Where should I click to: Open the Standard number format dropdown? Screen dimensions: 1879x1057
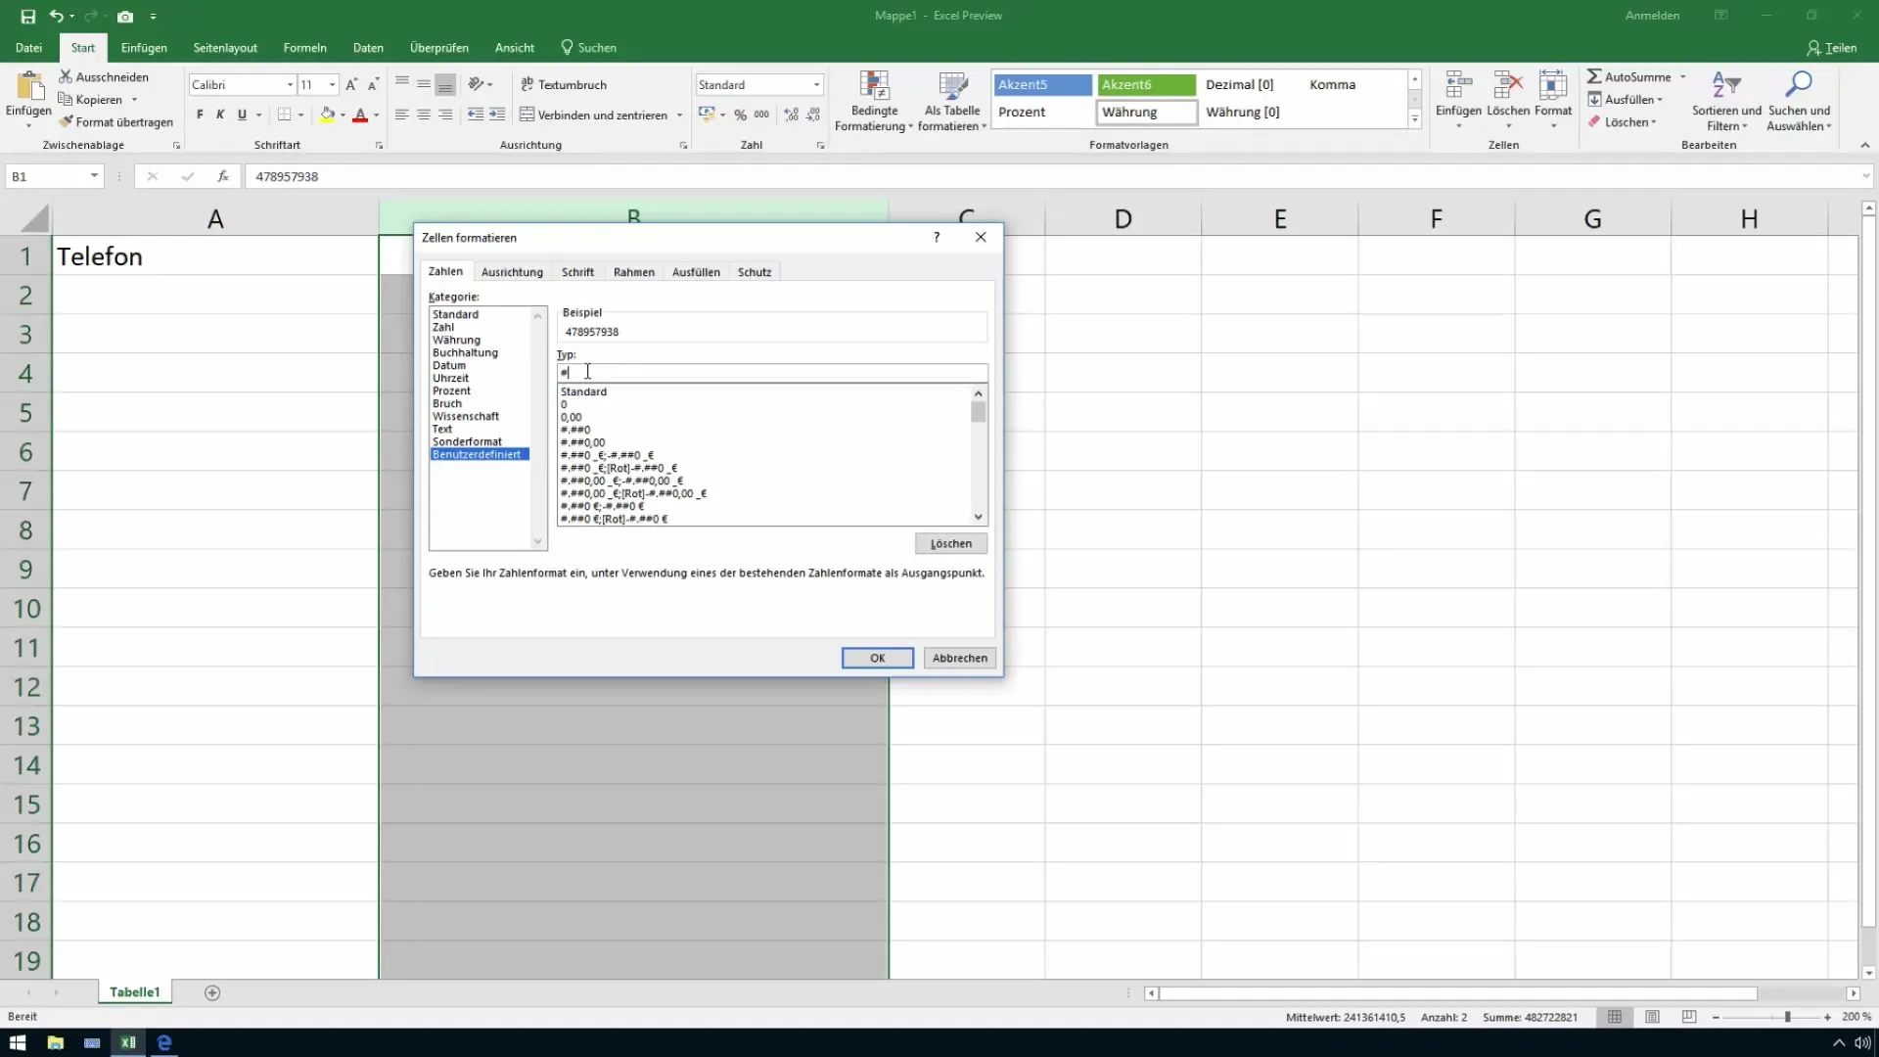click(x=816, y=85)
